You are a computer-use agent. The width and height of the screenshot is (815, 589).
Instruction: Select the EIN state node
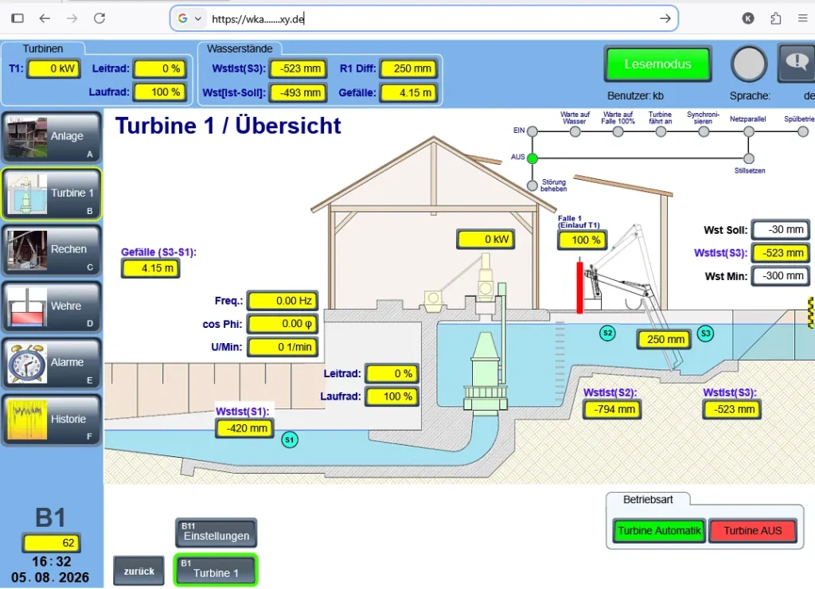tap(532, 131)
